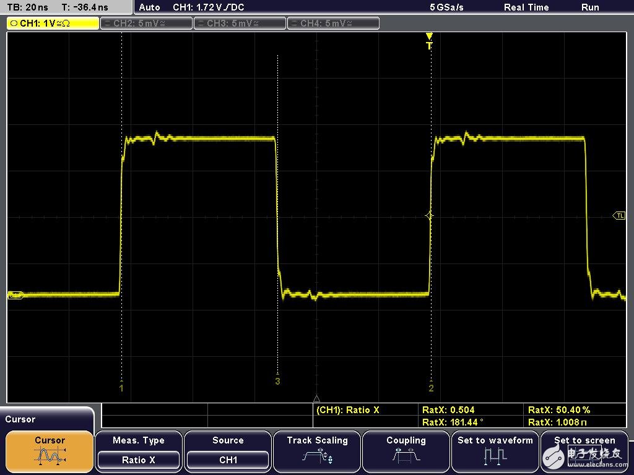
Task: Select the CH1 channel tab
Action: click(x=53, y=24)
